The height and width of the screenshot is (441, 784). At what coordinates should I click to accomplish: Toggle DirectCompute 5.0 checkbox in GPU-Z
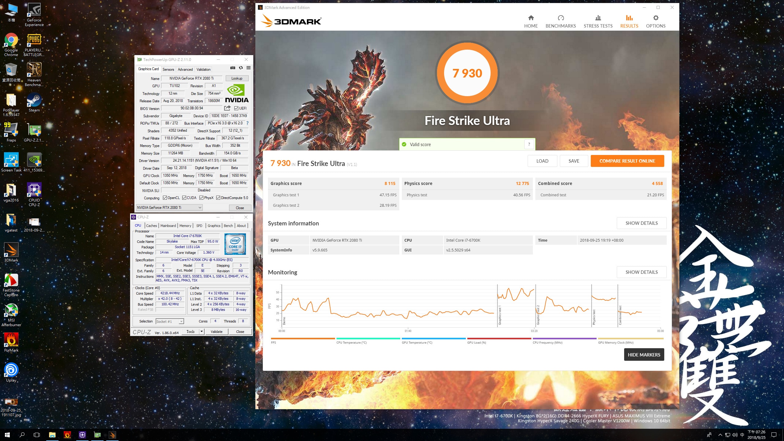click(x=218, y=198)
